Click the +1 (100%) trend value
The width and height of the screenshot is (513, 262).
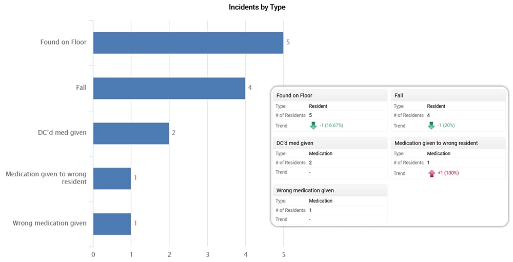coord(448,173)
